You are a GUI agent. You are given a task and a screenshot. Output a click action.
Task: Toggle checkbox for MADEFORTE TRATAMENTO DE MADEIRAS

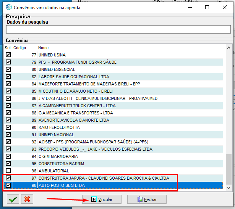click(x=8, y=84)
